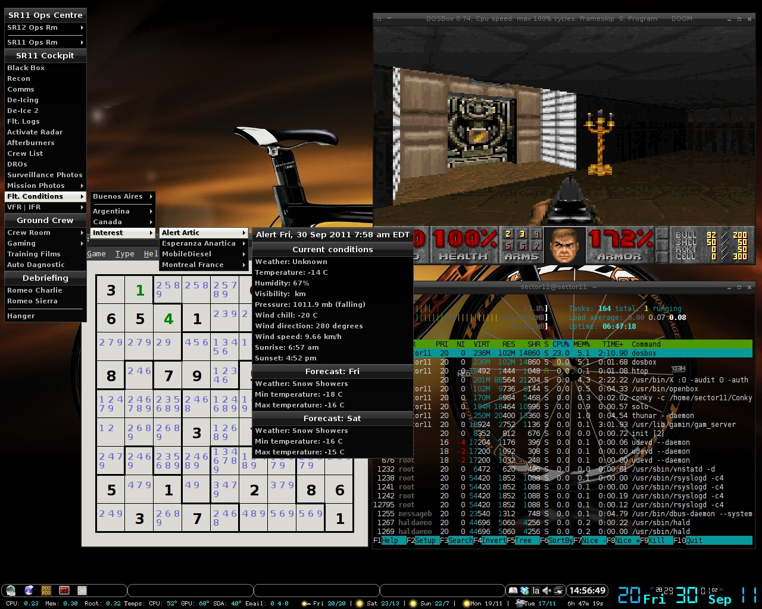
Task: Expand Argentina submenu
Action: click(x=123, y=211)
